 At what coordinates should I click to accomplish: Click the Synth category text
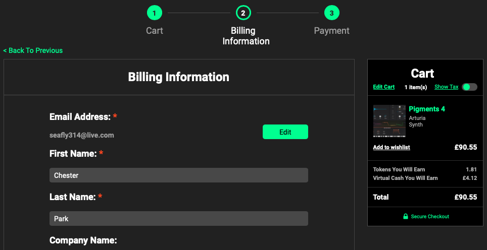tap(416, 125)
